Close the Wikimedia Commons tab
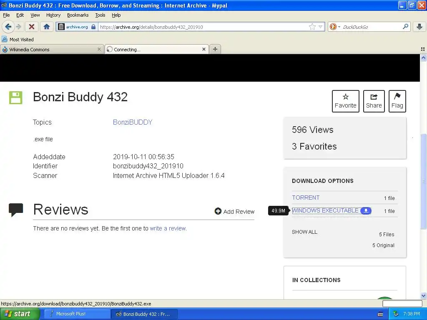This screenshot has width=427, height=320. [99, 49]
